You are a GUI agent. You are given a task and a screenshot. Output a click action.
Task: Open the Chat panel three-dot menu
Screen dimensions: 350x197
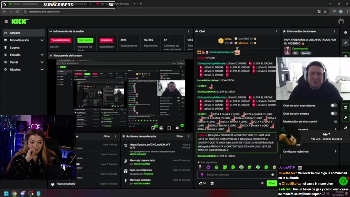tap(276, 31)
